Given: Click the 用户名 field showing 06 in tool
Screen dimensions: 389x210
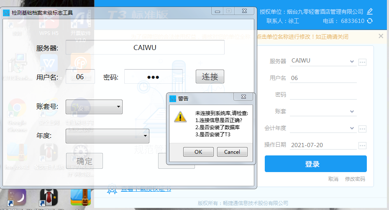Looking at the screenshot, I should click(x=80, y=77).
